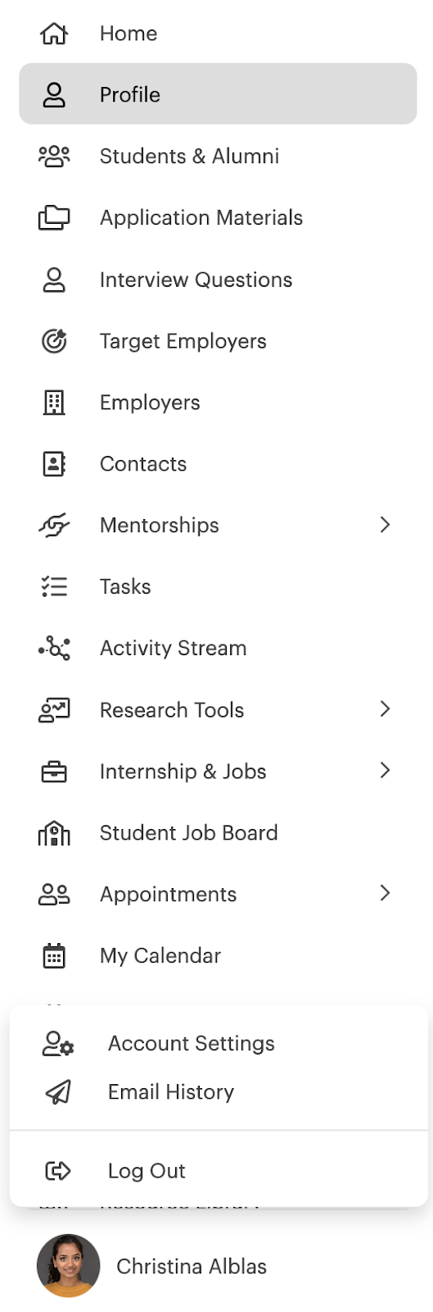433x1312 pixels.
Task: Select the Students & Alumni group icon
Action: tap(54, 156)
